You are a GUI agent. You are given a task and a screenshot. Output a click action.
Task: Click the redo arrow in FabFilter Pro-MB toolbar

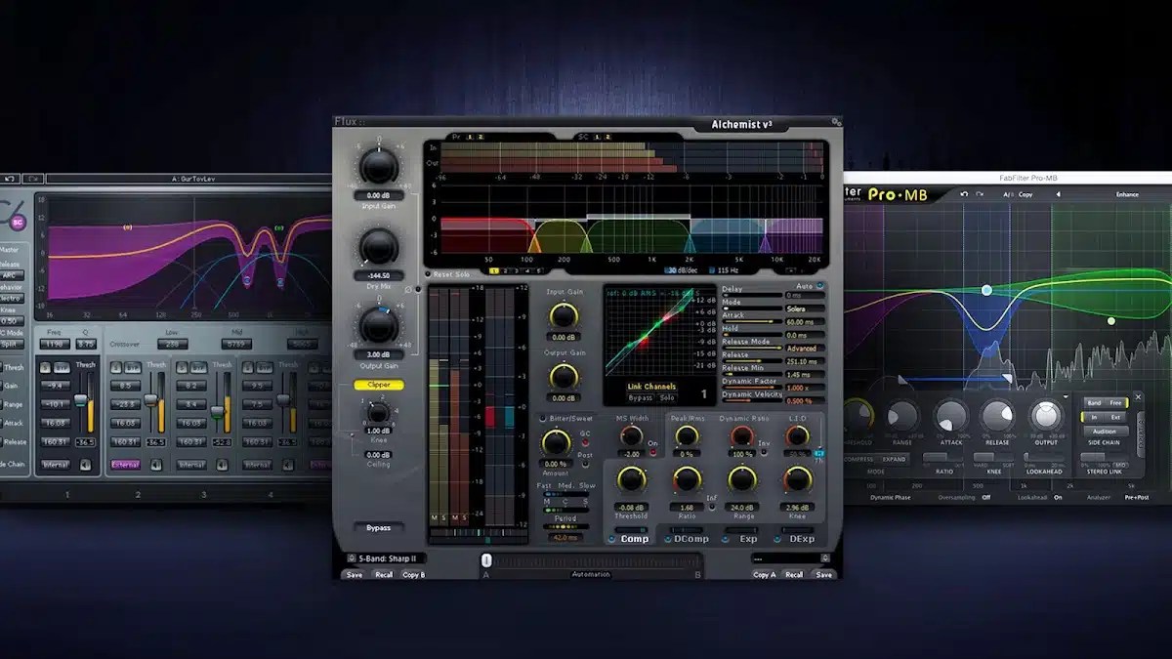(x=978, y=194)
